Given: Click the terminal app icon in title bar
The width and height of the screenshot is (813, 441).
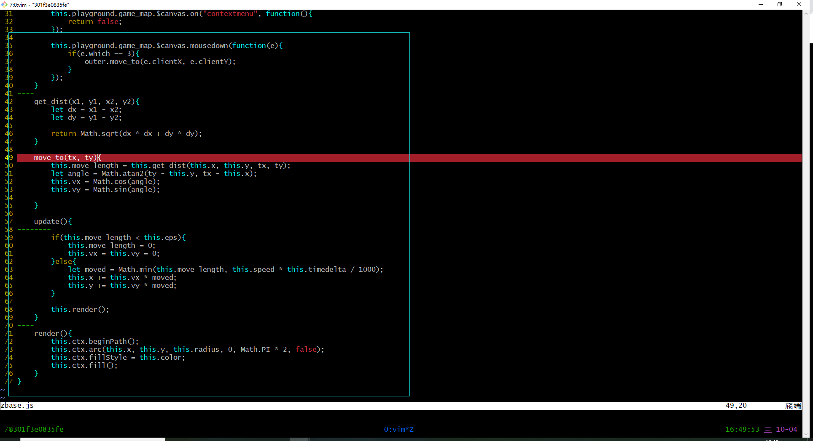Looking at the screenshot, I should coord(4,5).
